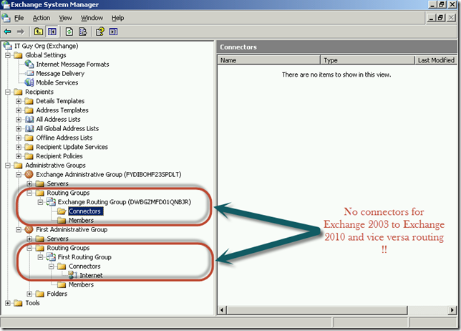Click the Exchange Routing Group icon

point(51,202)
